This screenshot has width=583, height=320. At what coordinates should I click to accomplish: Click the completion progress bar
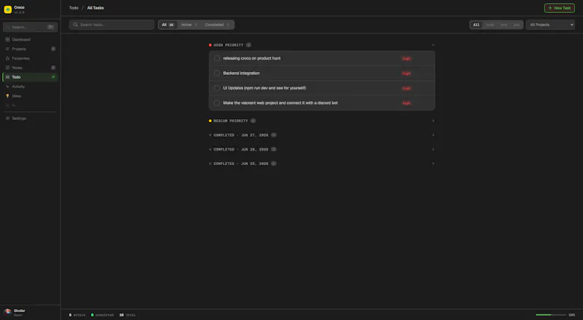point(551,315)
